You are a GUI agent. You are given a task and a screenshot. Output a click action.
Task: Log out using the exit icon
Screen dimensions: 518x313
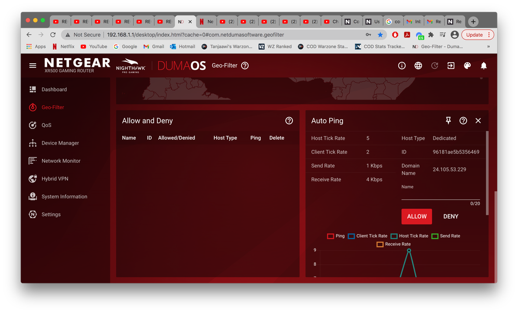[x=451, y=65]
